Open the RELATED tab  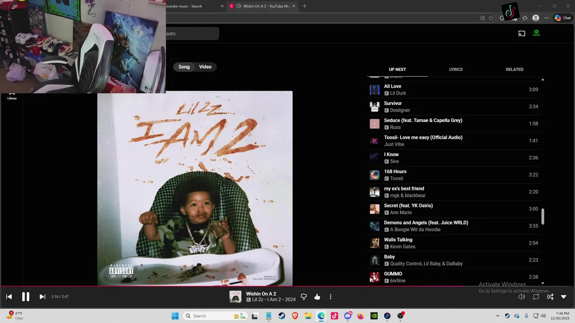pos(514,70)
